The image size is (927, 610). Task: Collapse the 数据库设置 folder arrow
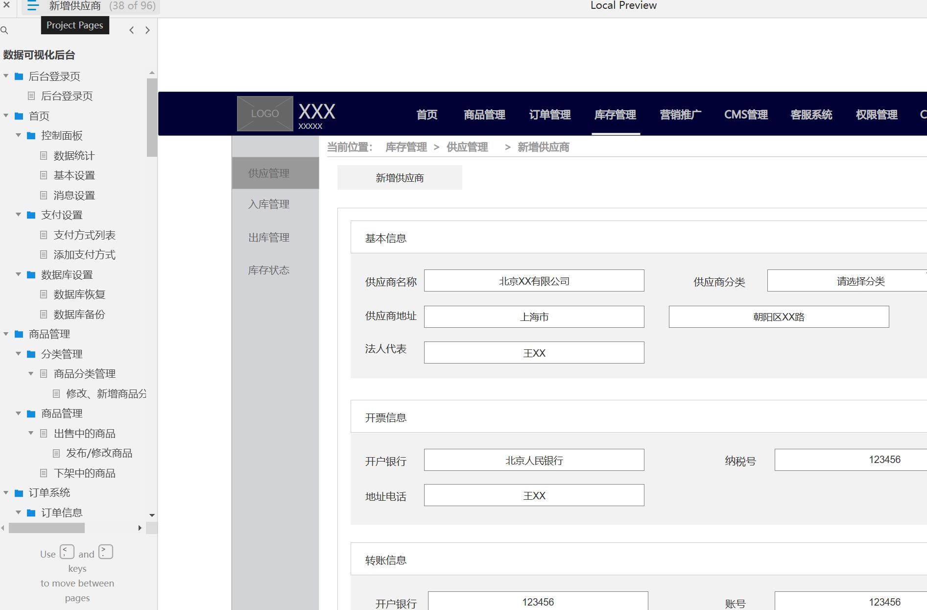pyautogui.click(x=18, y=274)
